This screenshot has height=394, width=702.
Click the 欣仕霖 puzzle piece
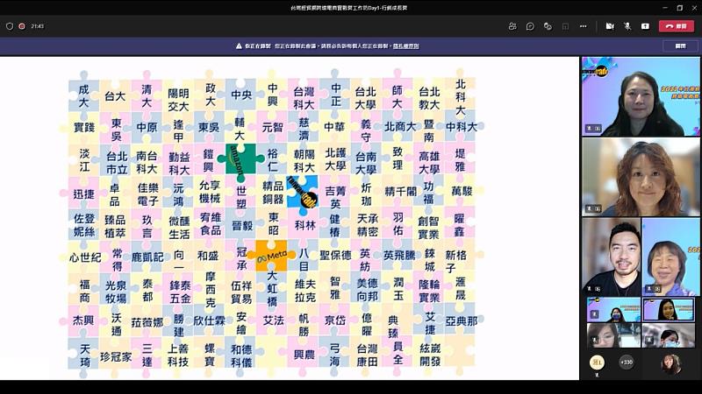209,320
